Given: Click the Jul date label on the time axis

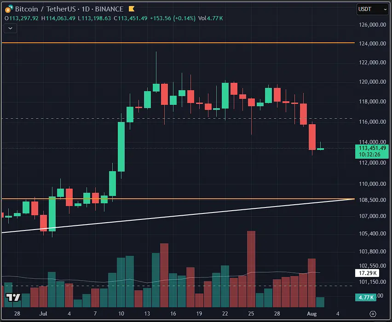Looking at the screenshot, I should click(43, 314).
